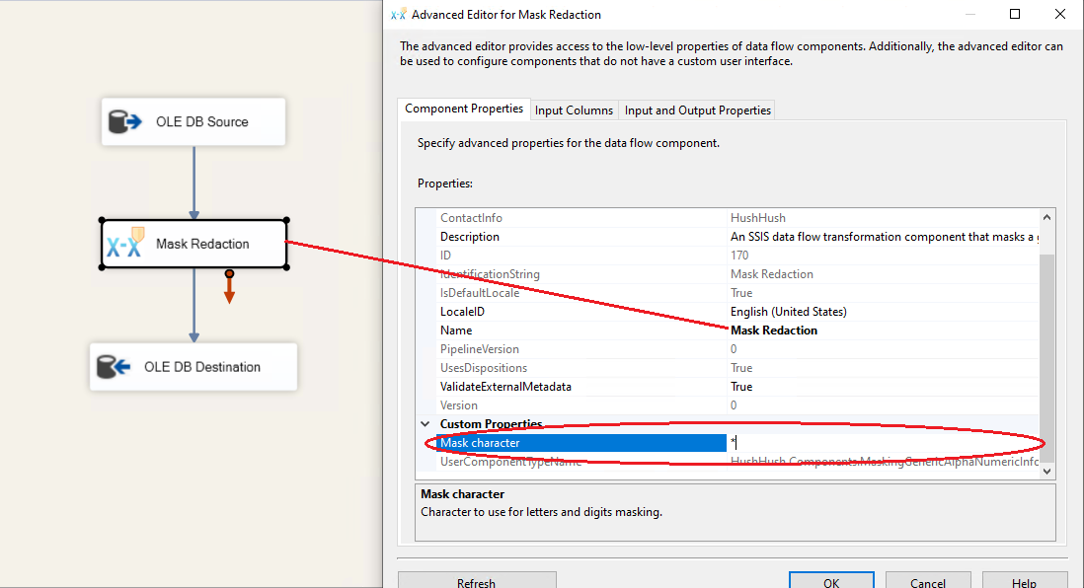Select the Mask Redaction component icon
The height and width of the screenshot is (588, 1084).
pyautogui.click(x=125, y=244)
